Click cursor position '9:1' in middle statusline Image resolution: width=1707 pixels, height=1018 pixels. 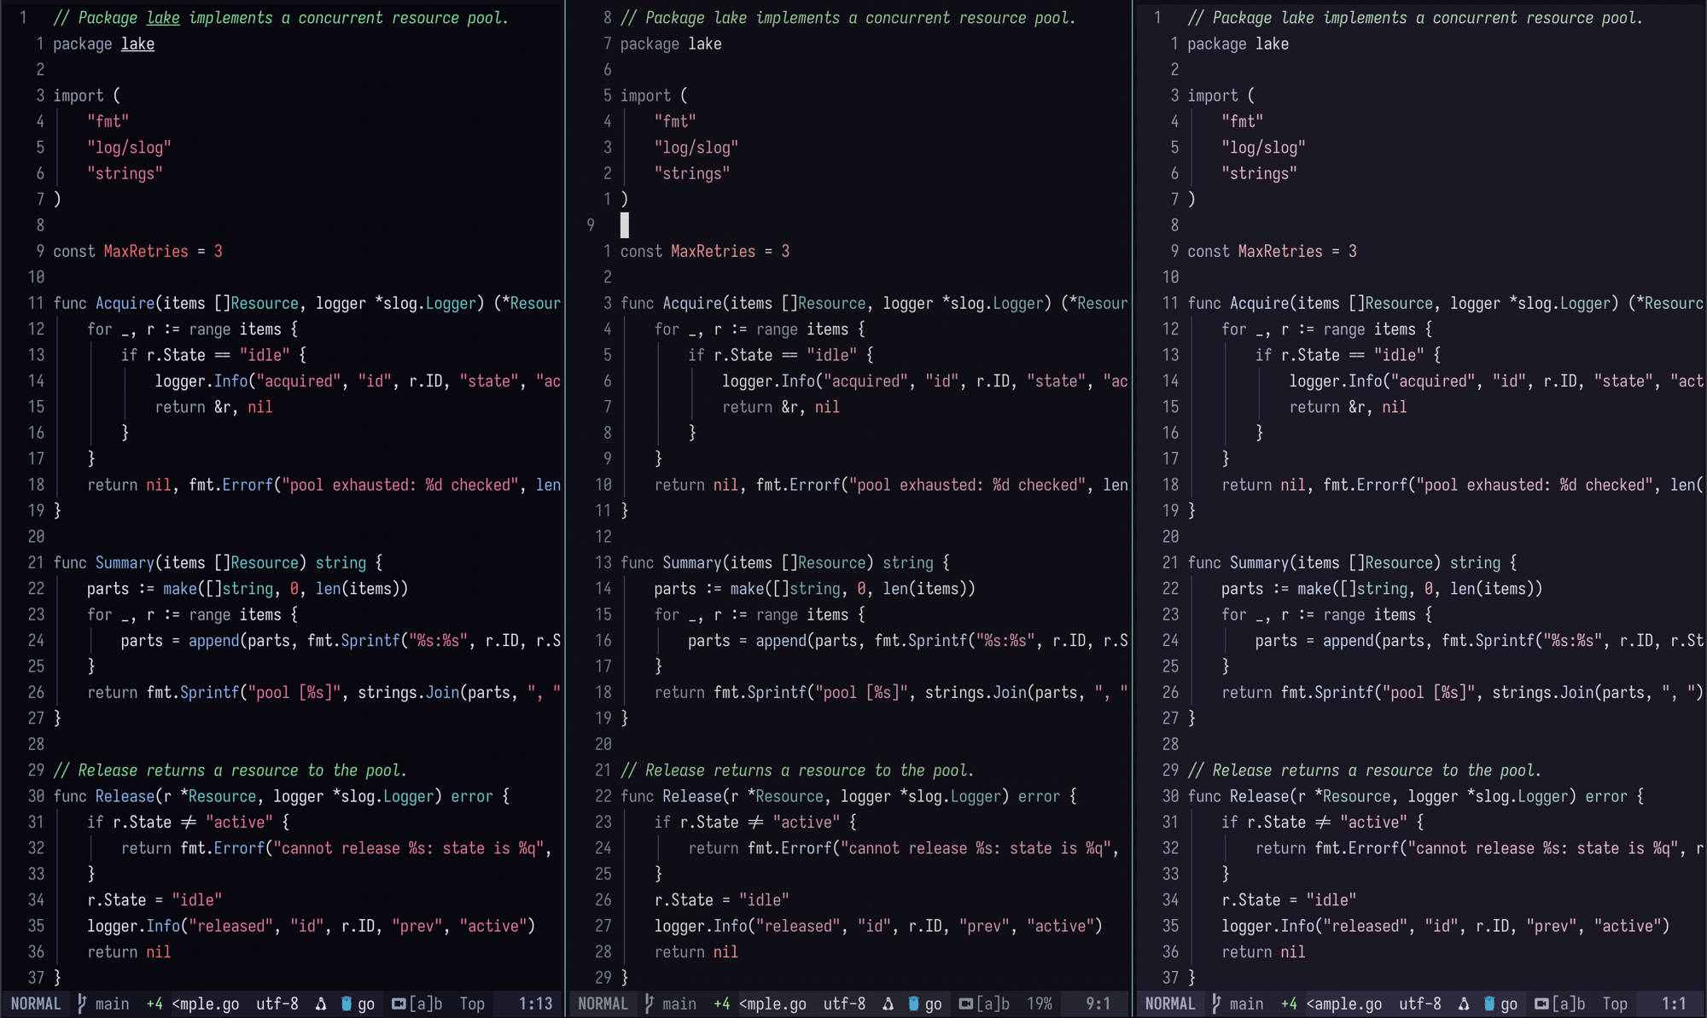(x=1098, y=1003)
